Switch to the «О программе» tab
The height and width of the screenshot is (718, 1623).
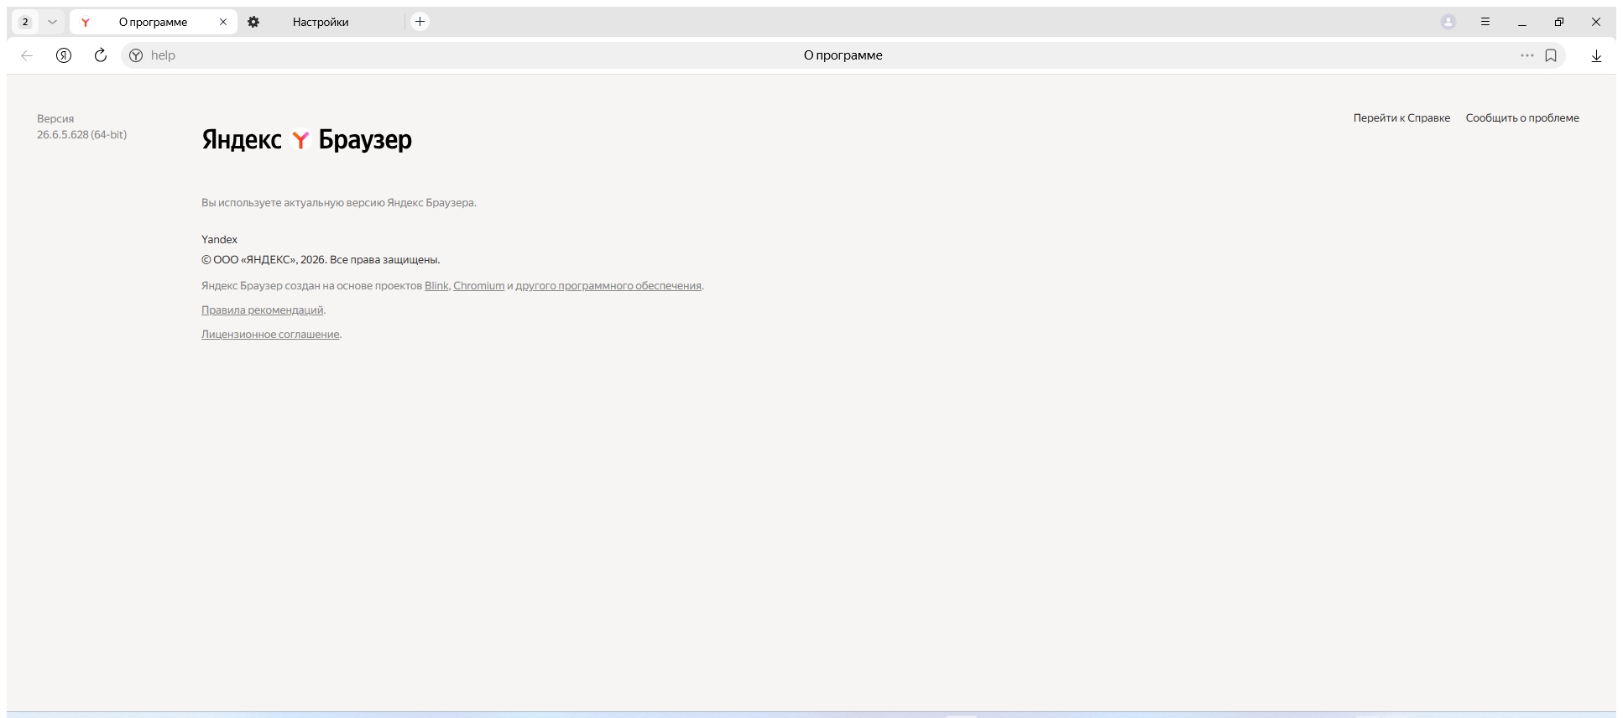(153, 22)
